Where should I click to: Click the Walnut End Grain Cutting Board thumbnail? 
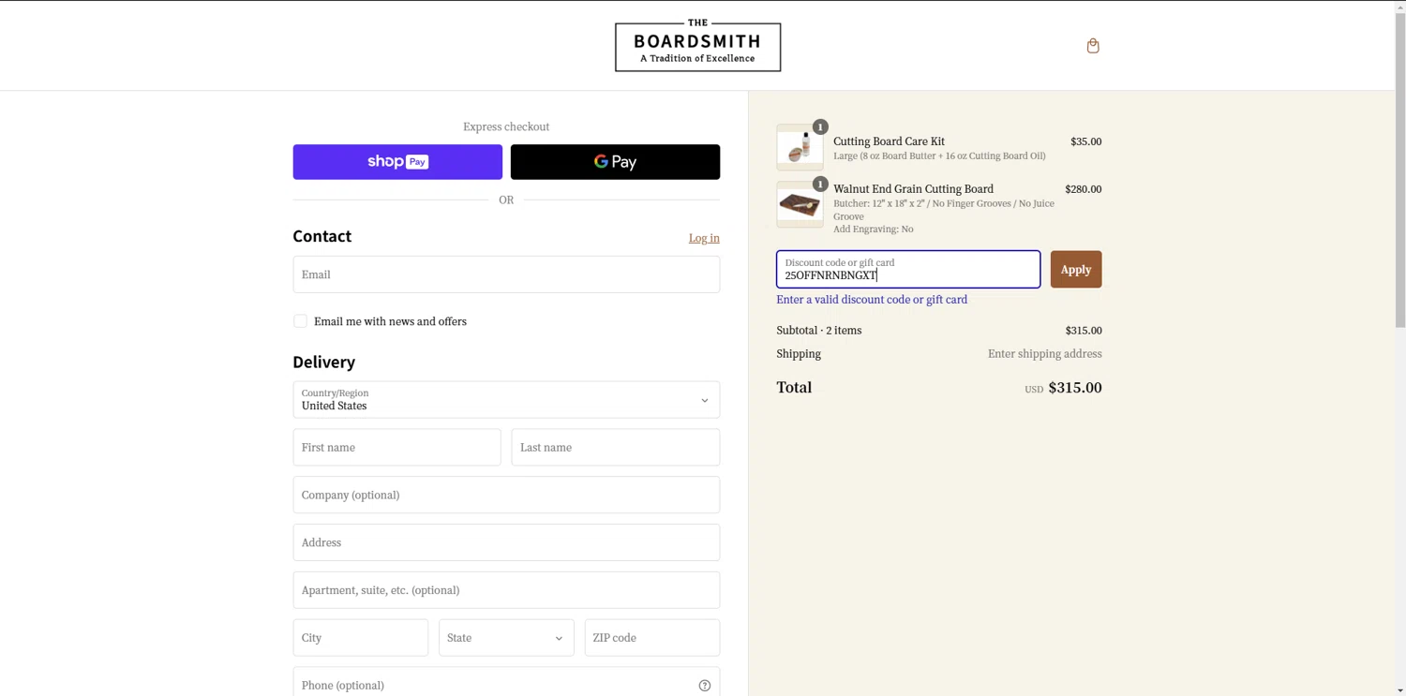pos(800,204)
